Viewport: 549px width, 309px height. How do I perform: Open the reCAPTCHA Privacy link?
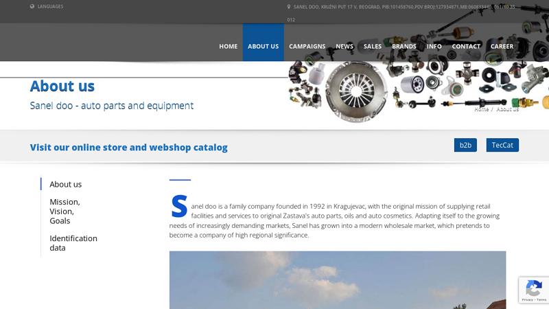527,300
